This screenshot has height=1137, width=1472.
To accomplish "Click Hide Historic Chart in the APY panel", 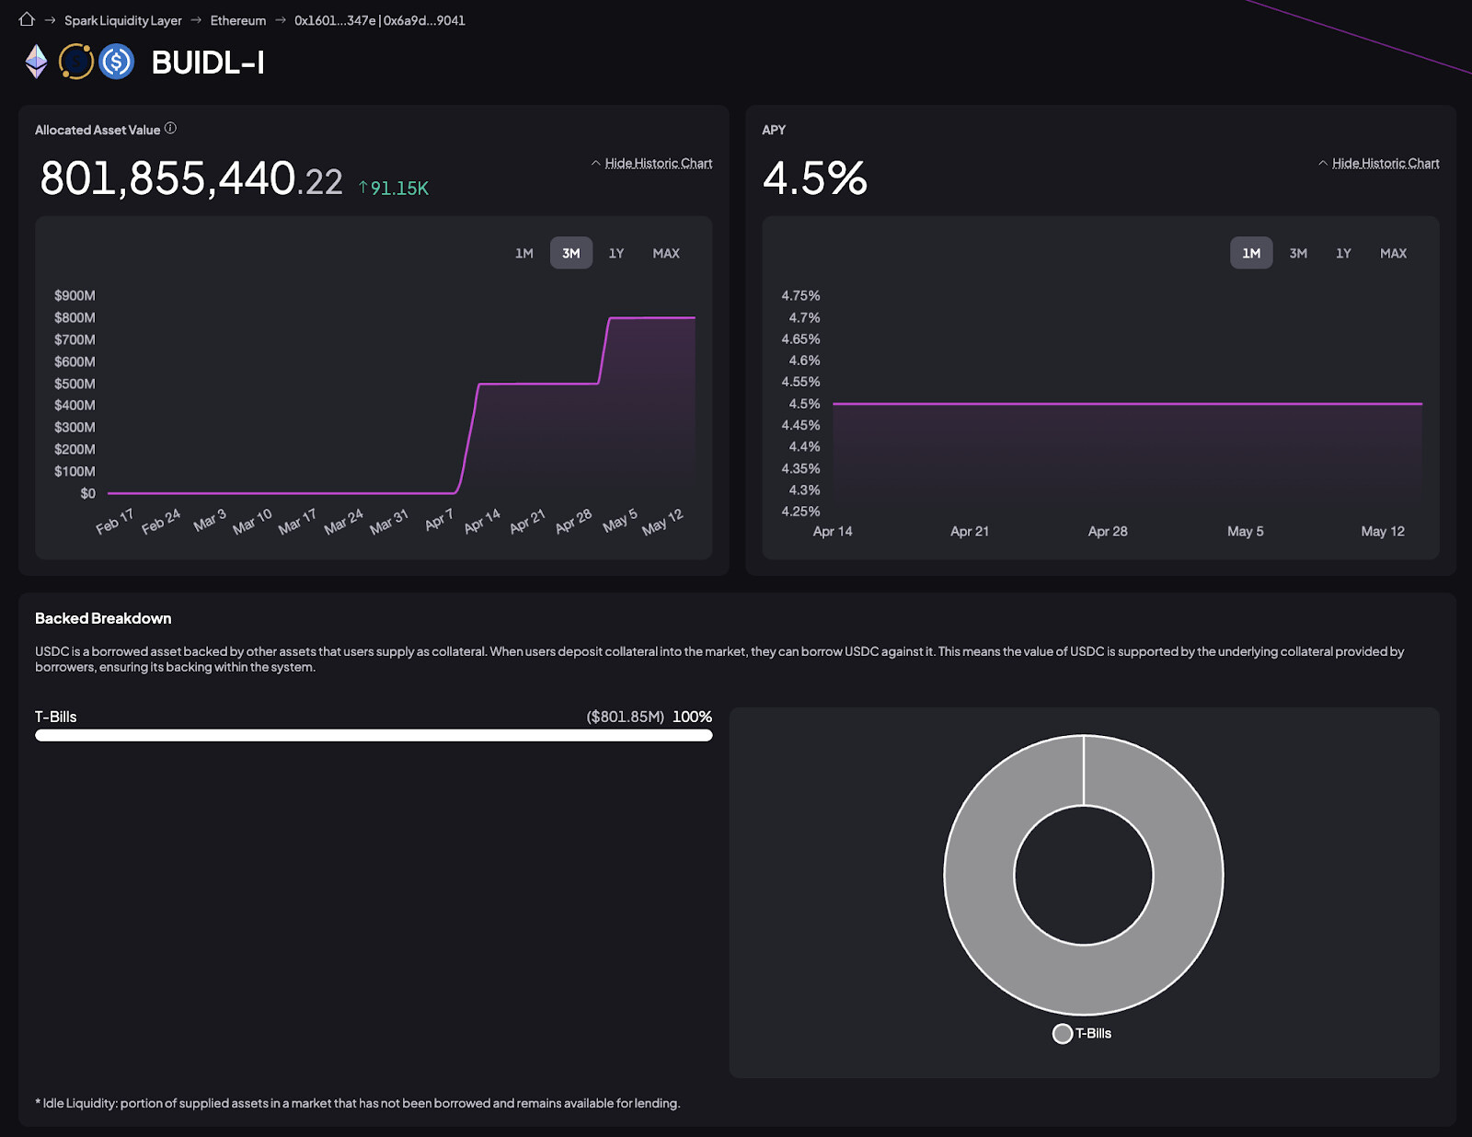I will (x=1386, y=164).
